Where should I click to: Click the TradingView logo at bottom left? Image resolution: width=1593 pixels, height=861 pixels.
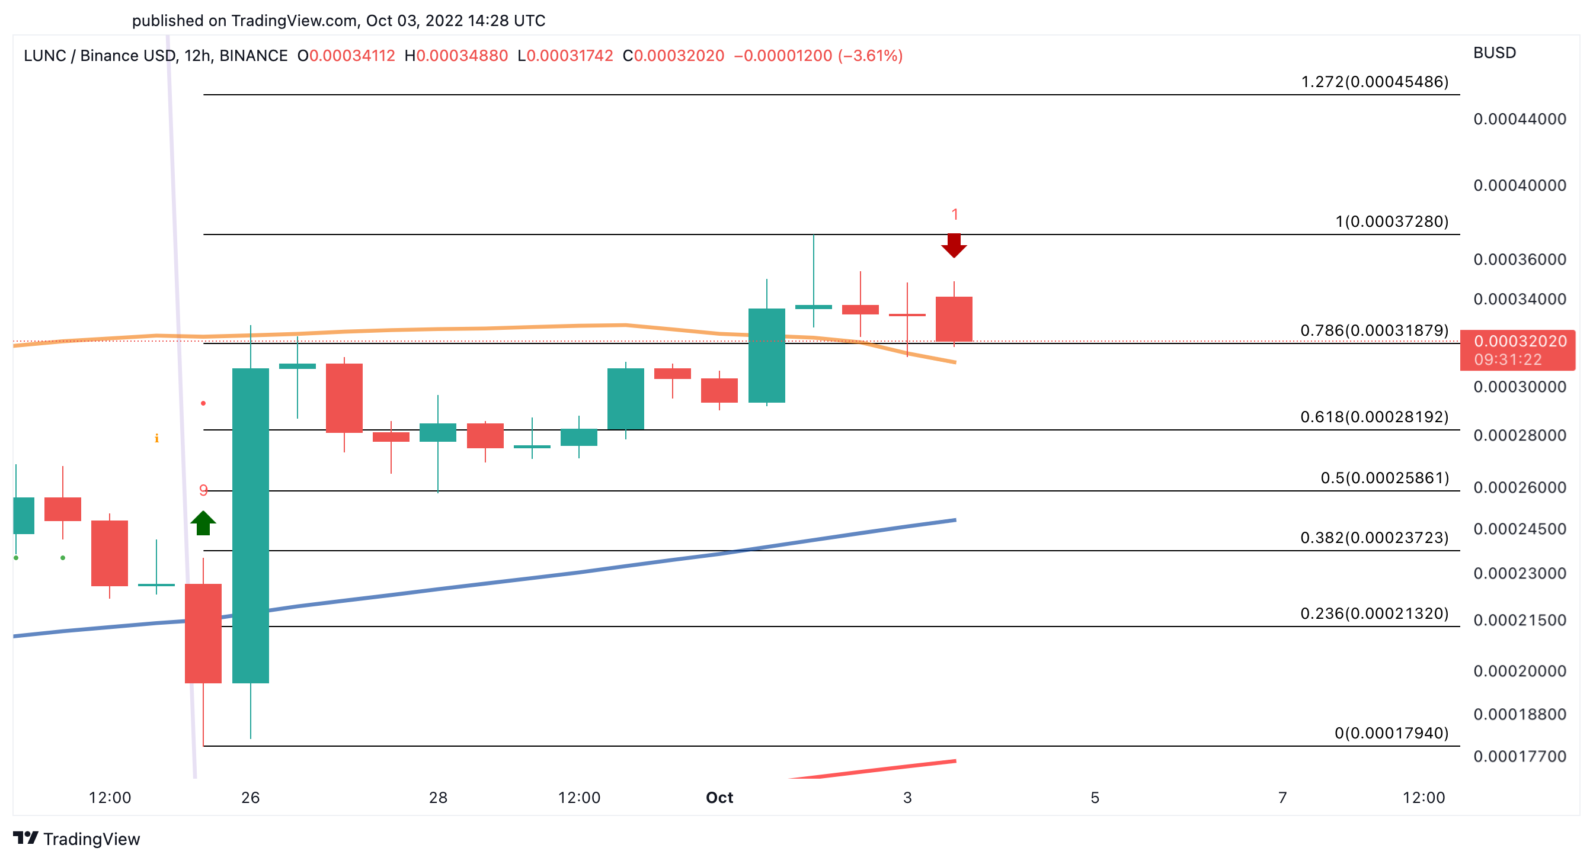coord(76,838)
